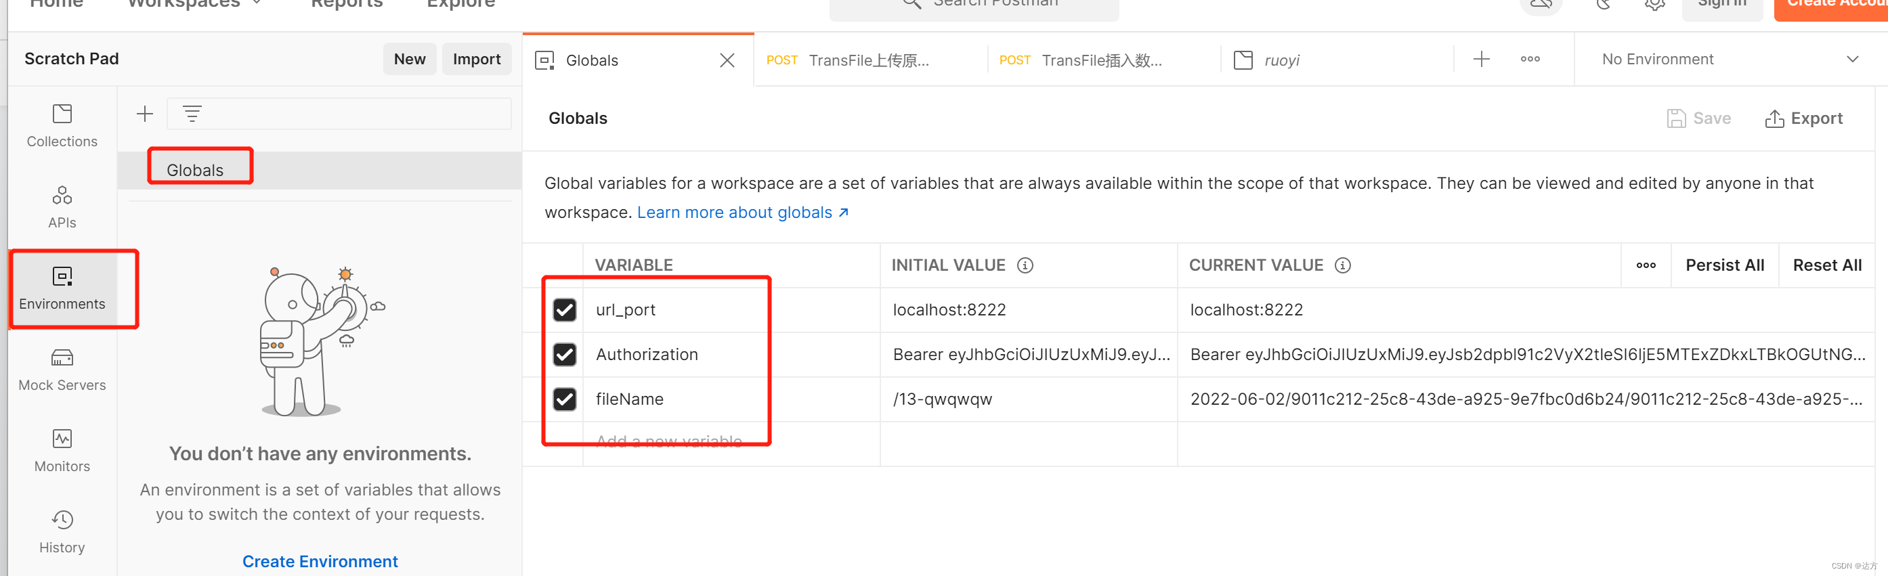Open the Mock Servers sidebar section
1888x576 pixels.
(x=62, y=370)
